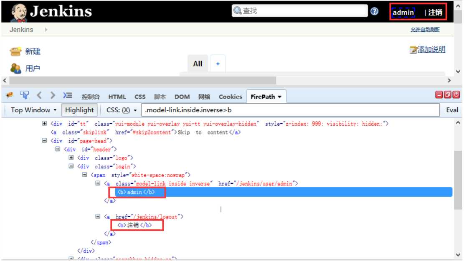The width and height of the screenshot is (464, 261).
Task: Expand the div class="logo" node
Action: click(71, 158)
